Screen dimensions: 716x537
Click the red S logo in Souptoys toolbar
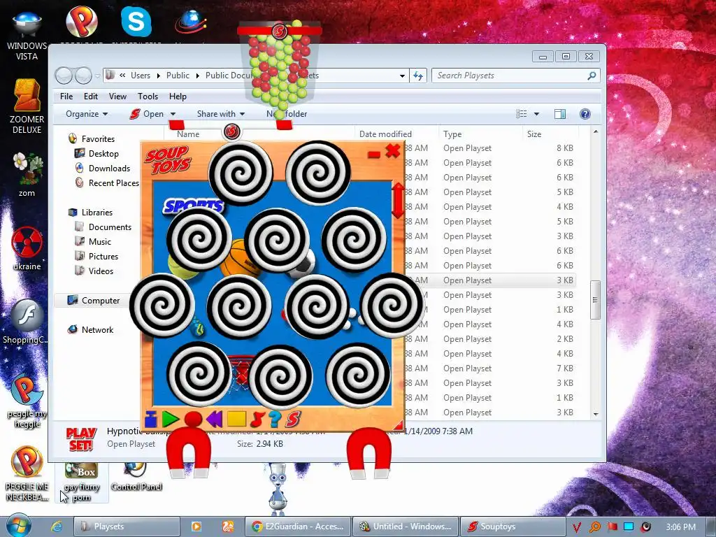pos(293,419)
